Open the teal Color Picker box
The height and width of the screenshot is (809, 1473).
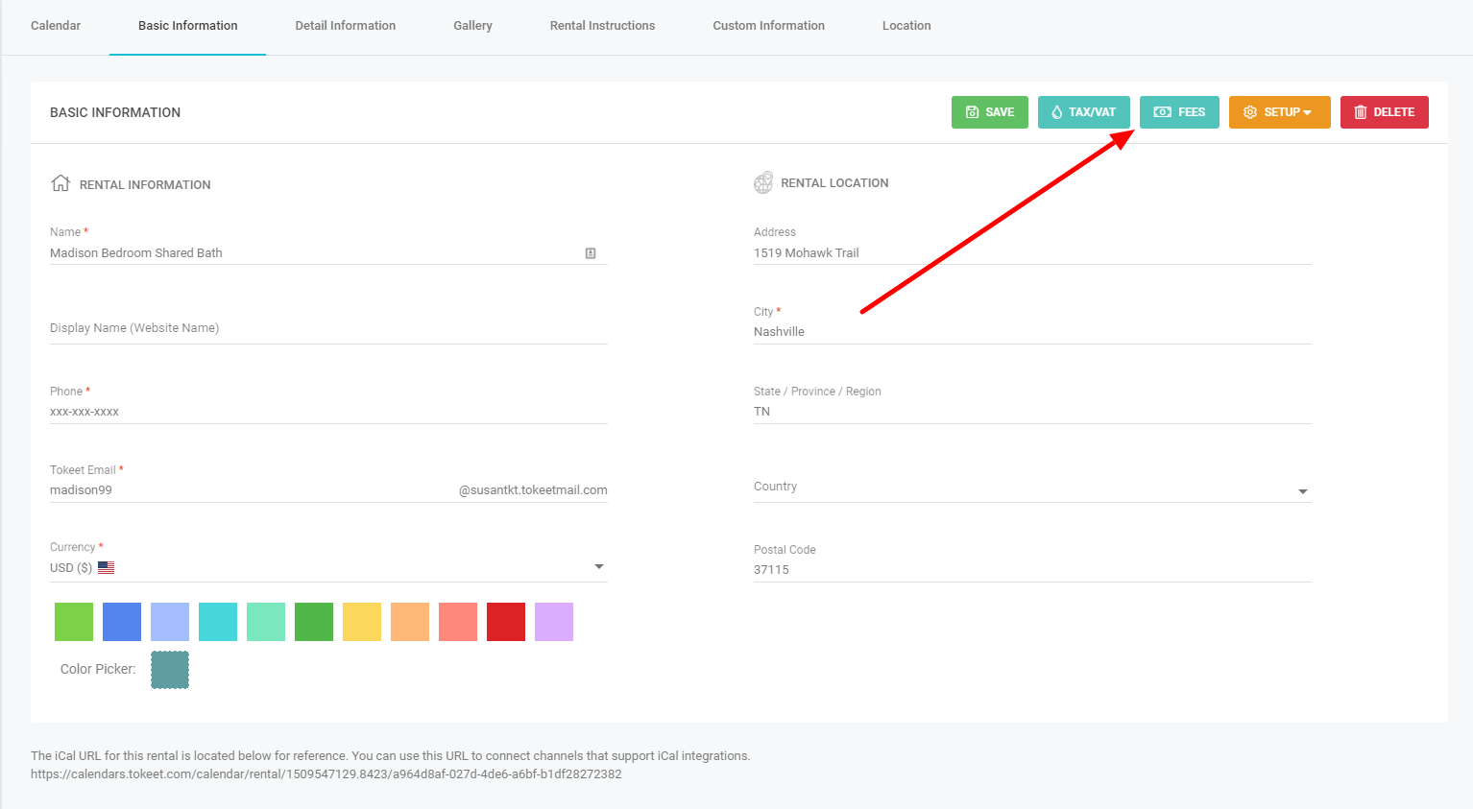click(170, 670)
